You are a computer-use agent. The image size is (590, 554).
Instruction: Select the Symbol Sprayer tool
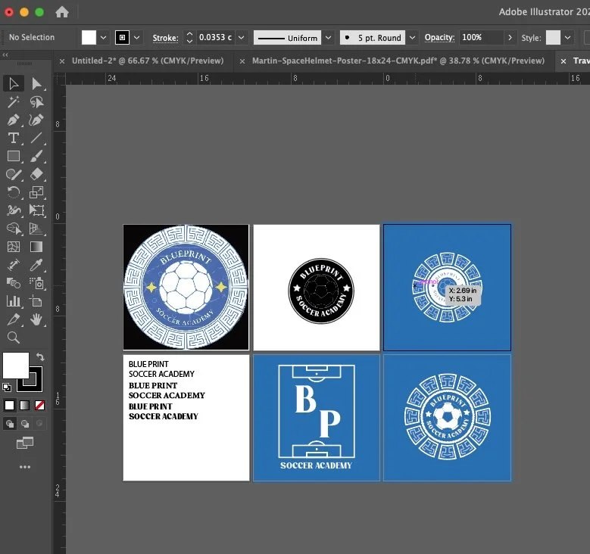(36, 283)
